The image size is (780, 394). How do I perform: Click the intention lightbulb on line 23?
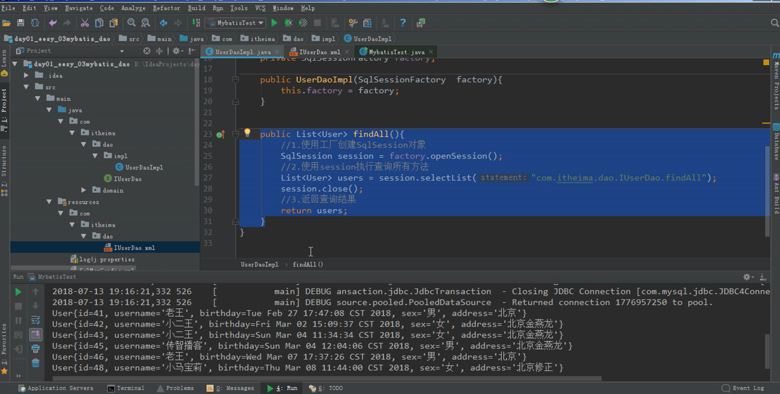[x=247, y=132]
